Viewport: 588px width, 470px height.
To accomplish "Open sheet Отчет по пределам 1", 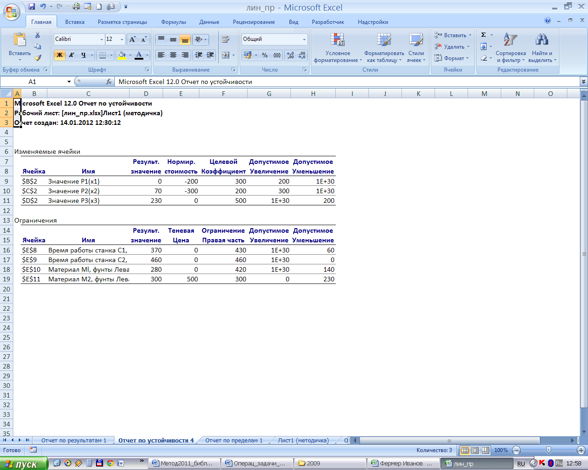I will [x=234, y=441].
